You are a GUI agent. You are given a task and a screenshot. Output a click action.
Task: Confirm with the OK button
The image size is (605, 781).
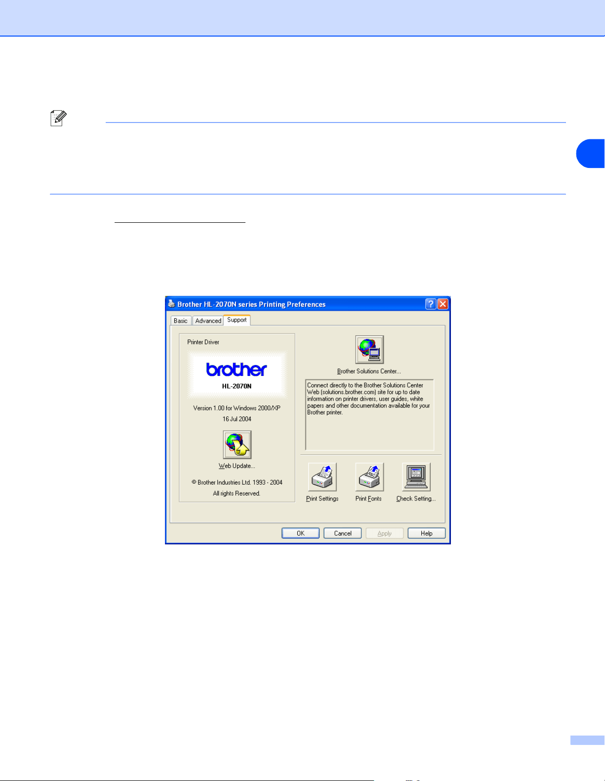click(x=301, y=534)
